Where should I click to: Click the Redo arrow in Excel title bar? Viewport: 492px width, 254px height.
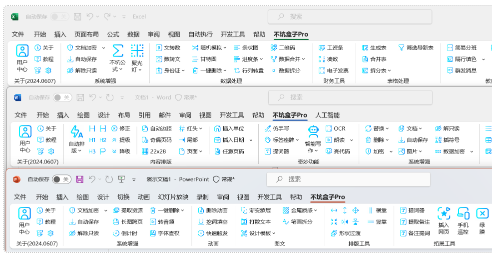coord(107,16)
